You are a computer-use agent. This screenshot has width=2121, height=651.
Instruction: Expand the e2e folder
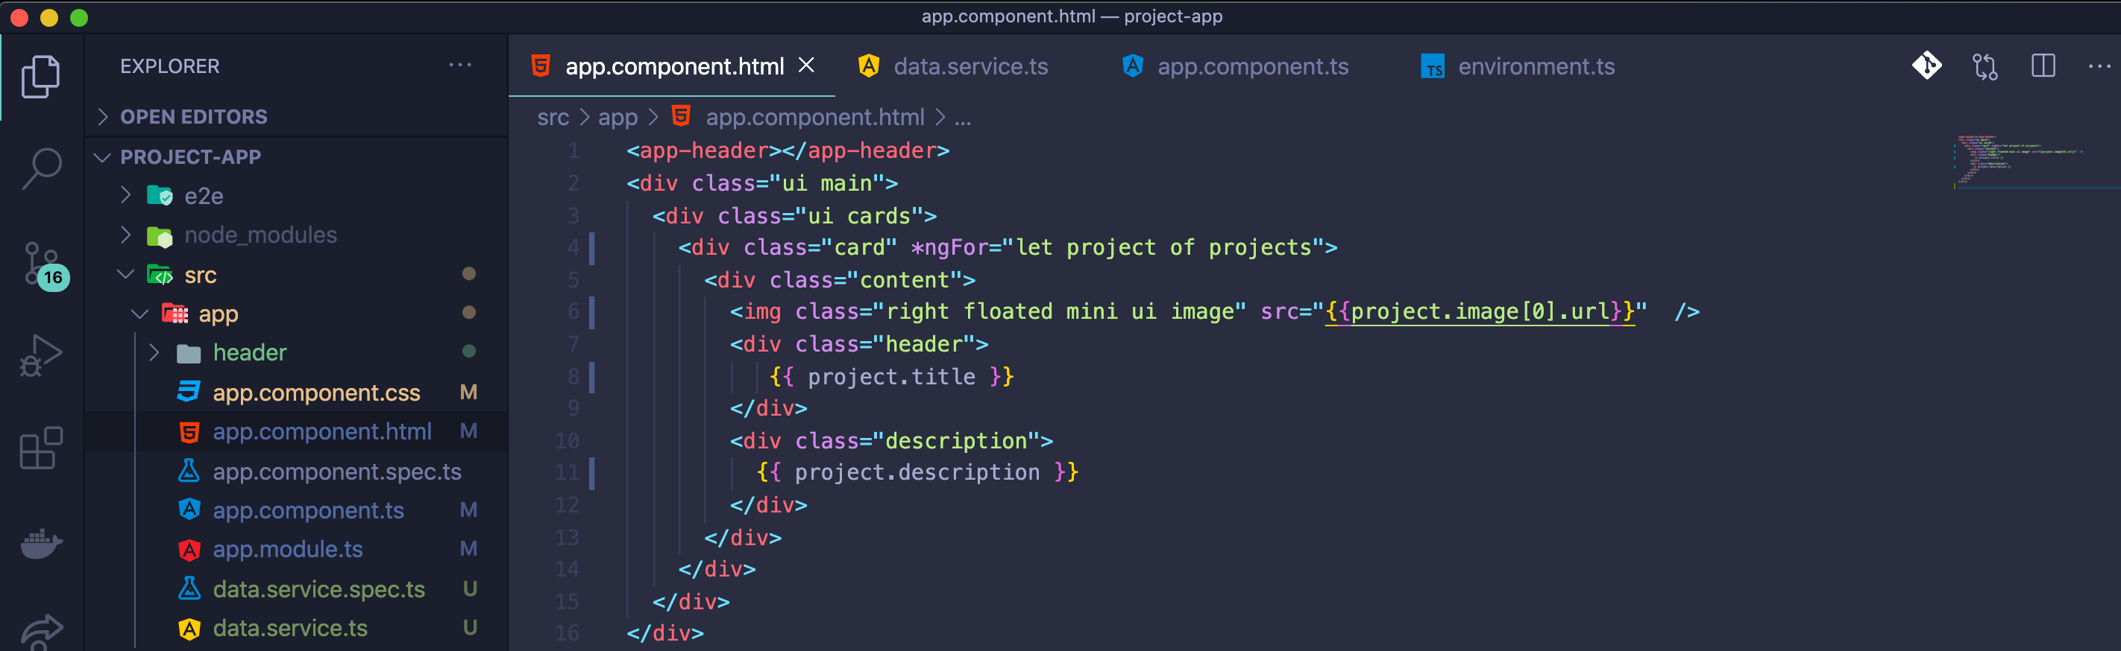[x=125, y=196]
